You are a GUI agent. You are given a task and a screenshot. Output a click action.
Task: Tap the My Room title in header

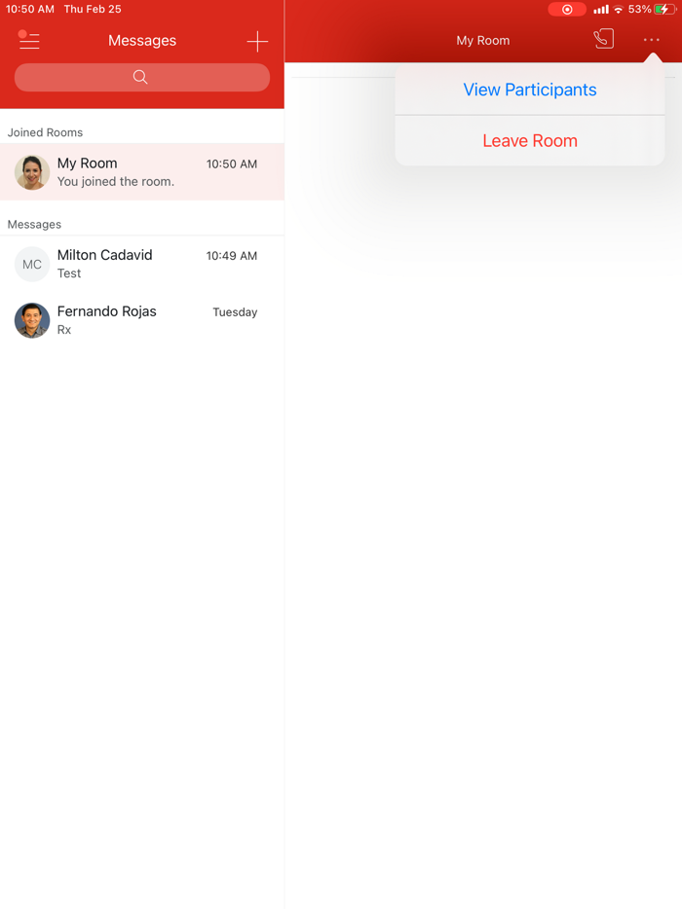pyautogui.click(x=483, y=41)
